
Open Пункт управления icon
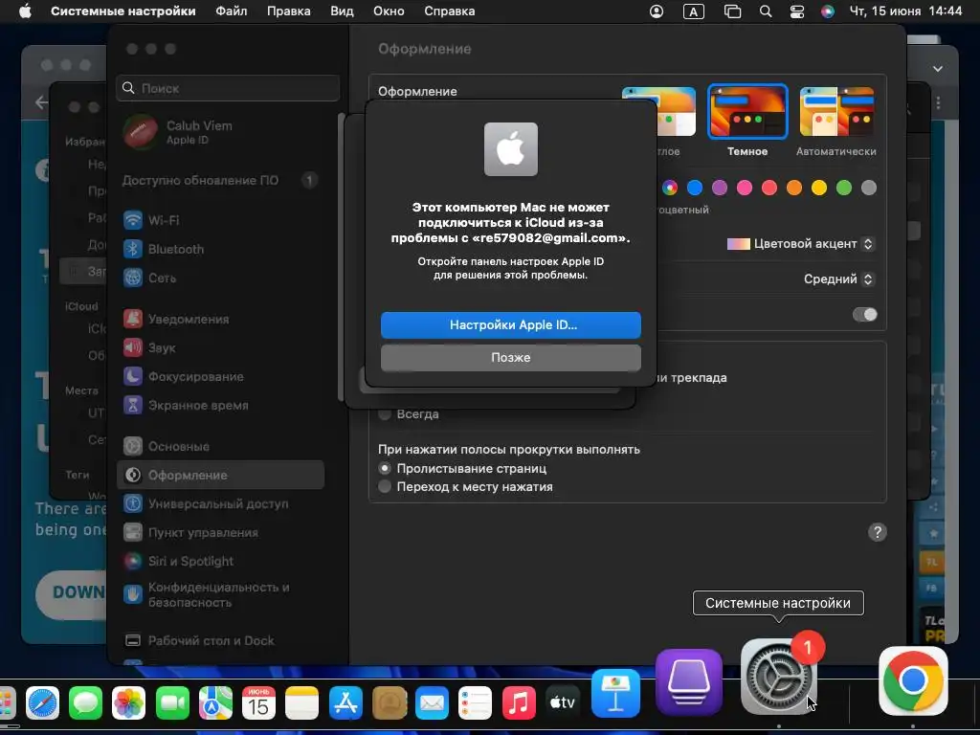(x=132, y=532)
